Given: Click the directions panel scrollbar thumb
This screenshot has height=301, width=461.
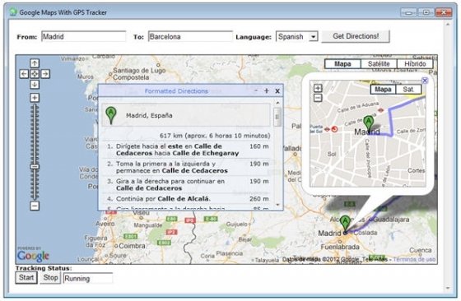Looking at the screenshot, I should point(277,117).
